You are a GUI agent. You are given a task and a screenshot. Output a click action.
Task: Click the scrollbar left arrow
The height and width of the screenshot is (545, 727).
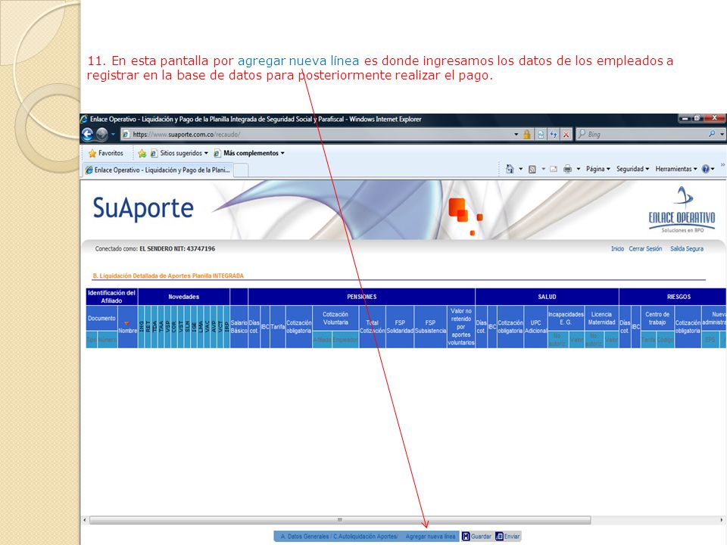click(84, 520)
